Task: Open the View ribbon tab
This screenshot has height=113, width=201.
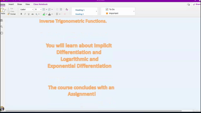Action: (x=28, y=4)
